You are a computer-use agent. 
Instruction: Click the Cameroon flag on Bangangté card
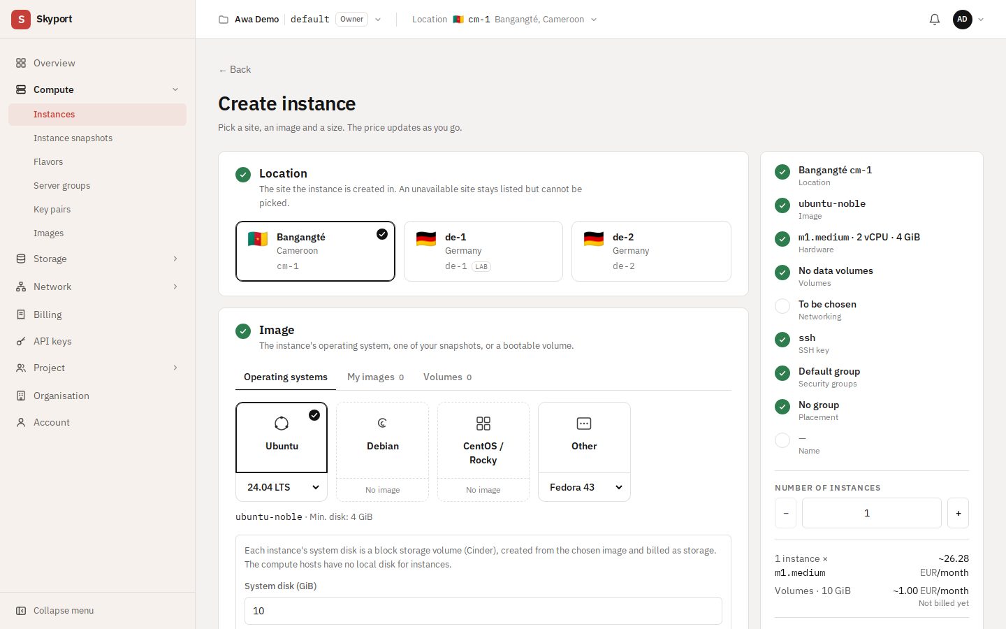258,239
